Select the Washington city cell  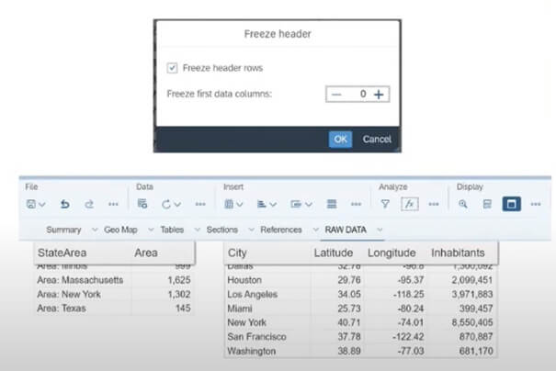252,351
